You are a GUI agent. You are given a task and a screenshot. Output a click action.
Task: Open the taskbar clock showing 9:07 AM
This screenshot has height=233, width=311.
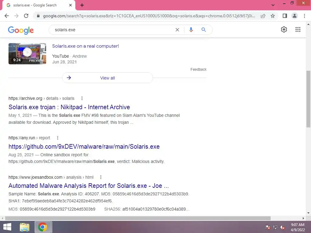click(x=298, y=227)
